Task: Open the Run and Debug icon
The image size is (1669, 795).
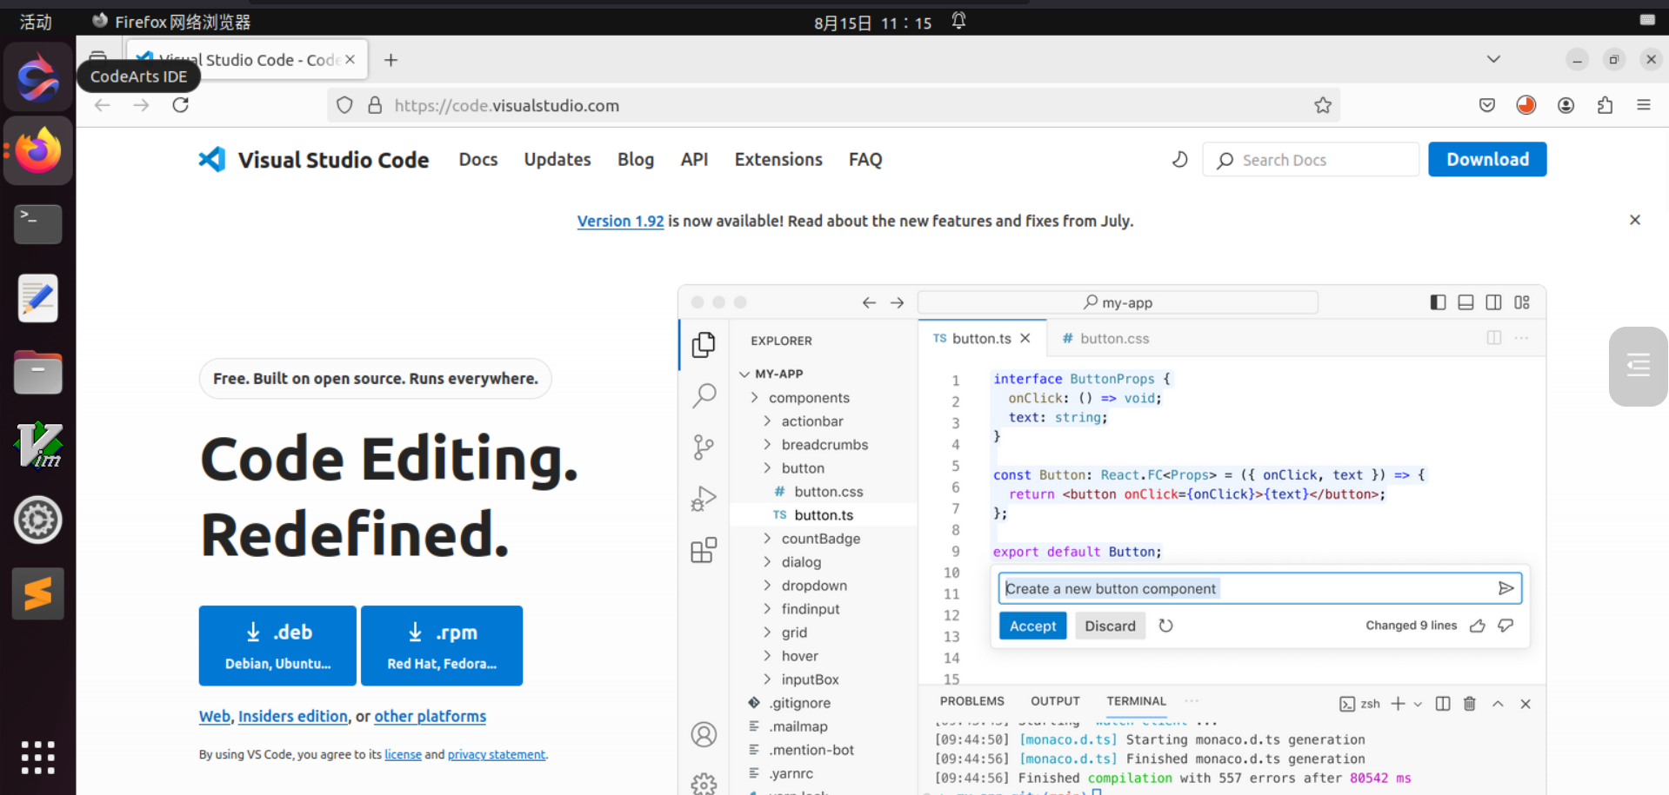Action: point(704,499)
